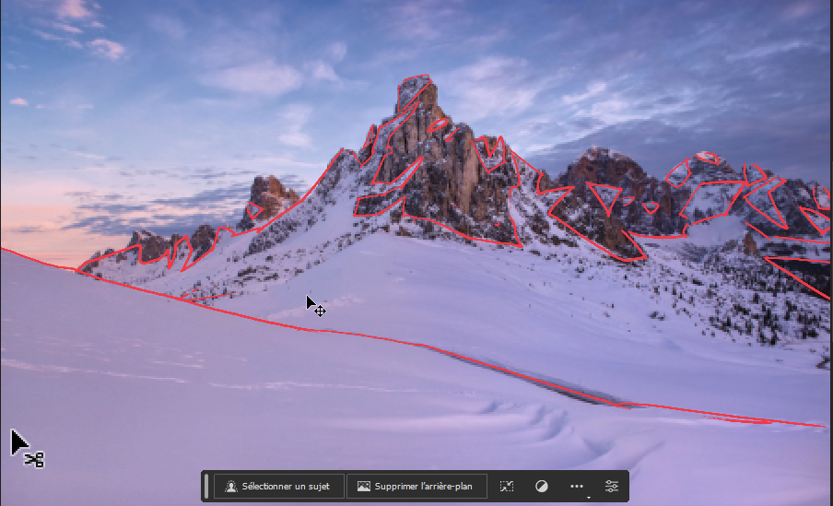Click the white cloud in upper-left sky
The width and height of the screenshot is (833, 506).
(x=107, y=48)
